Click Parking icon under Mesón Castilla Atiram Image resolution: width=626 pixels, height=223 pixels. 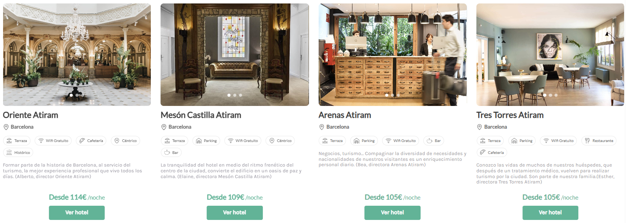click(199, 141)
